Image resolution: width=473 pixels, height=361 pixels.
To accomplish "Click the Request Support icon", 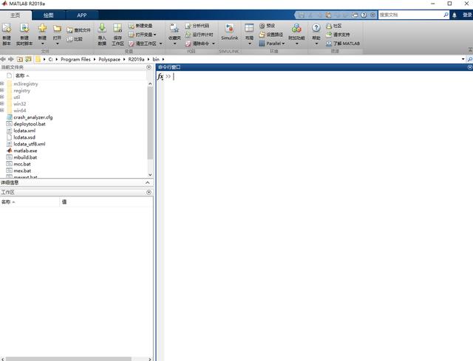I will pos(329,35).
